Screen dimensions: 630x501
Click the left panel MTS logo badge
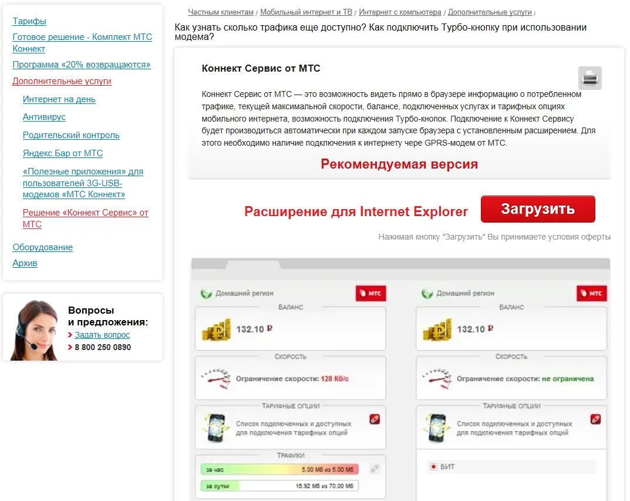pyautogui.click(x=370, y=293)
